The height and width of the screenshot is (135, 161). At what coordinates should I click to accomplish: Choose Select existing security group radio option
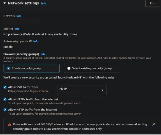pos(69,68)
